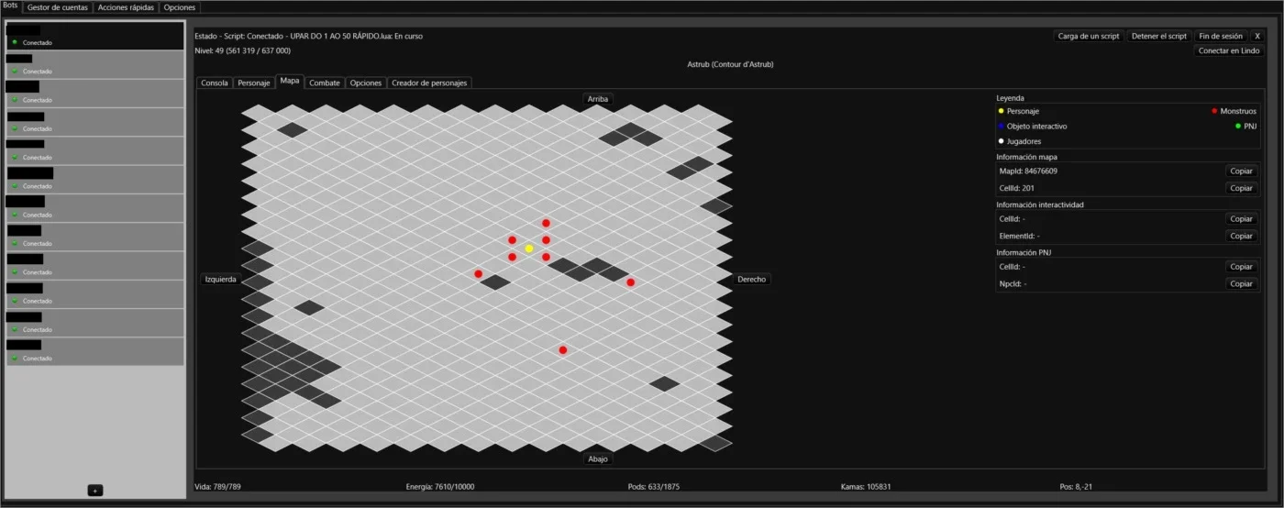The width and height of the screenshot is (1284, 508).
Task: Open the Combate tab
Action: [x=325, y=83]
